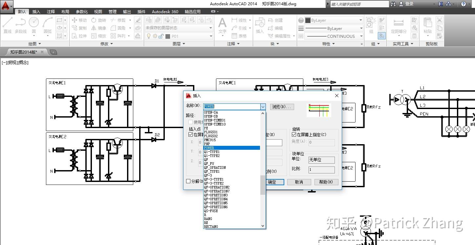Toggle the layer lightbulb on/off icon
Screen dimensions: 475x245
[x=148, y=36]
